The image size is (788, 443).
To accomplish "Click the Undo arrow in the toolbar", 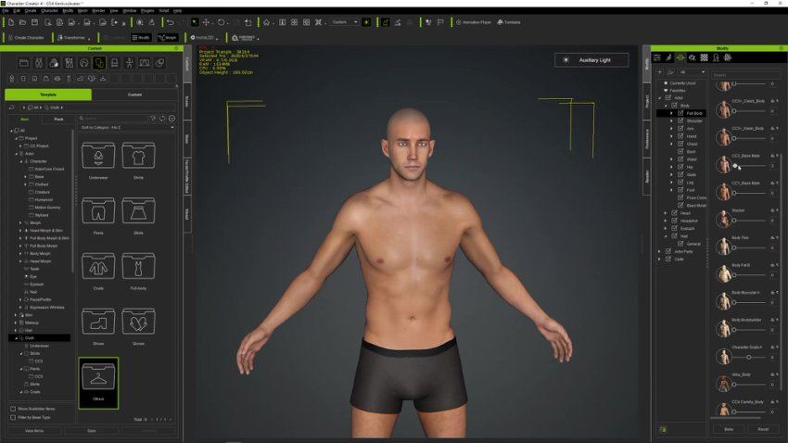I will point(171,21).
